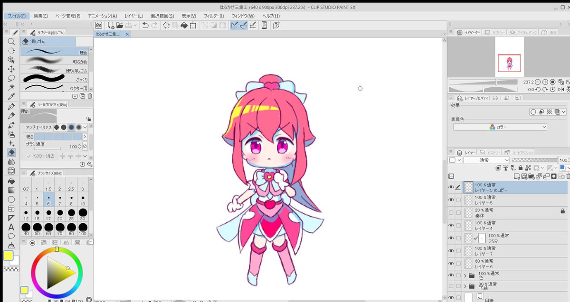Hide layer レイヤー 4

pos(451,226)
